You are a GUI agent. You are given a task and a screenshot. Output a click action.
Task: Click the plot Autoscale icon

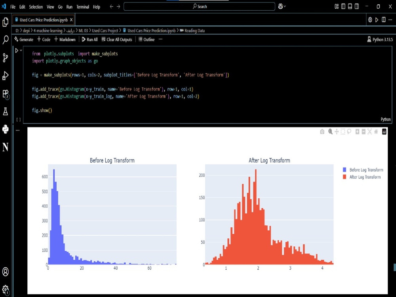pos(370,131)
